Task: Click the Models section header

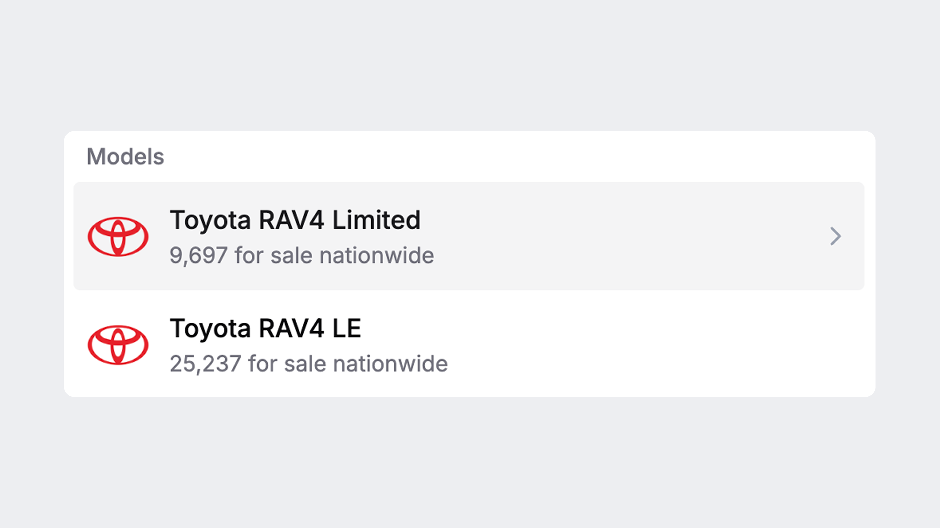Action: [x=125, y=157]
